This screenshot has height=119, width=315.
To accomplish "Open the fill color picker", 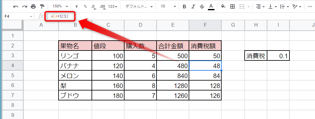I will tap(223, 7).
